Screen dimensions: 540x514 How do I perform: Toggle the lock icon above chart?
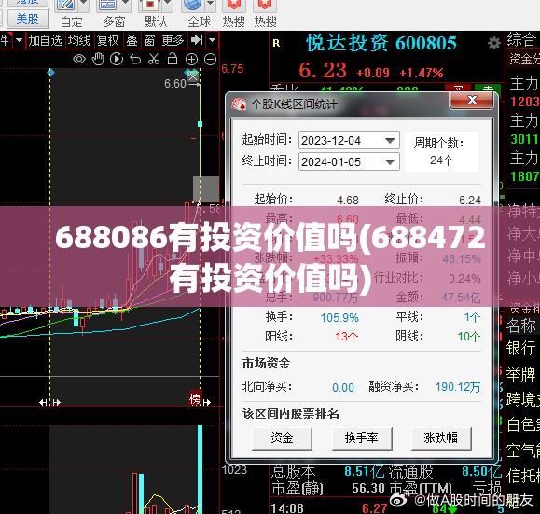coord(173,59)
